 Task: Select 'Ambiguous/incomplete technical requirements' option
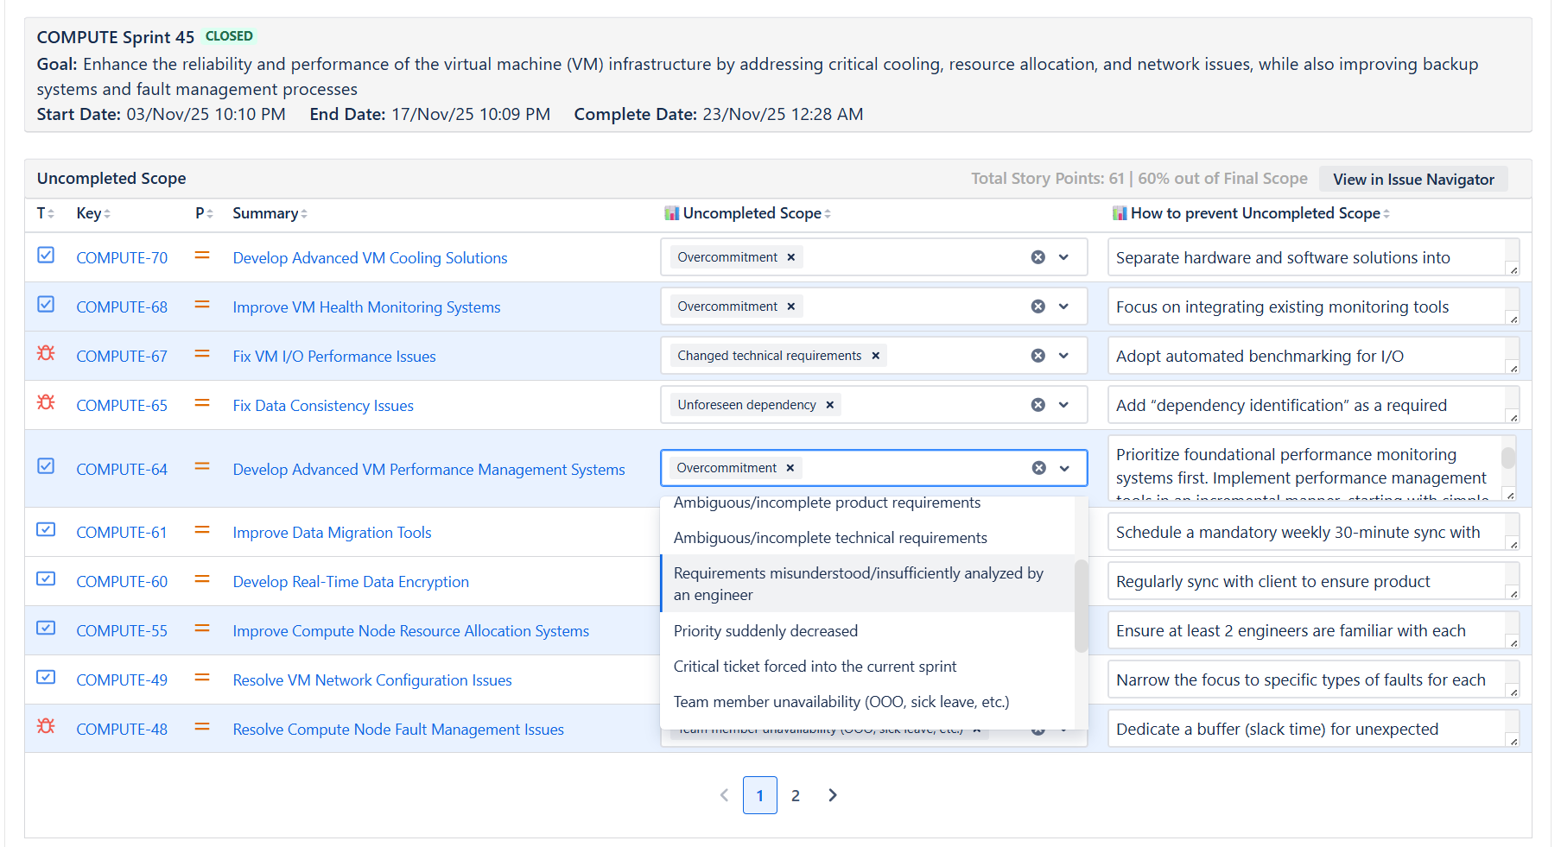pyautogui.click(x=829, y=538)
